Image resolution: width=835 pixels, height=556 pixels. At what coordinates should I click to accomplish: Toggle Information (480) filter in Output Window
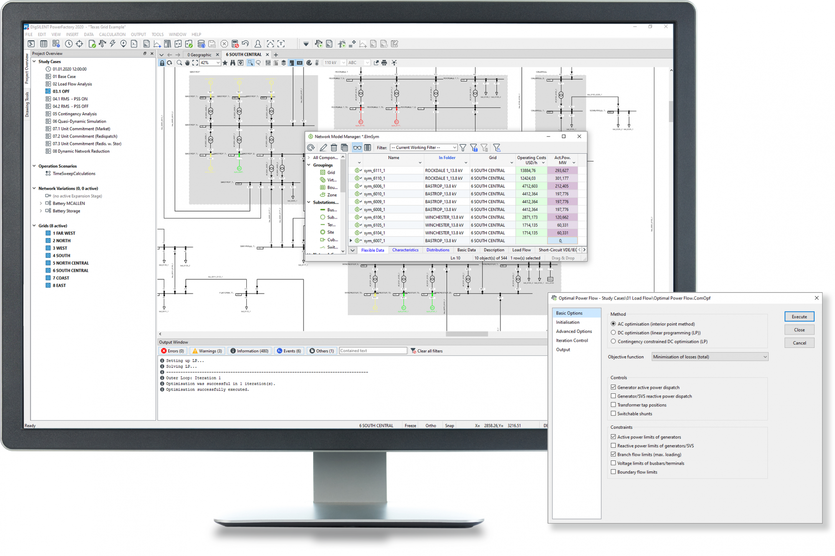(249, 351)
